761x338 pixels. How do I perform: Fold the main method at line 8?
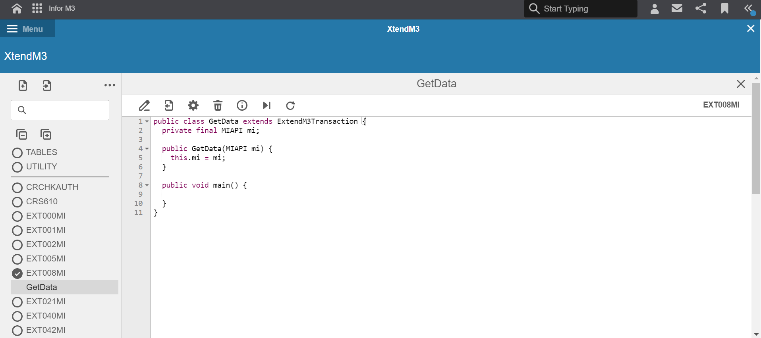[x=147, y=185]
